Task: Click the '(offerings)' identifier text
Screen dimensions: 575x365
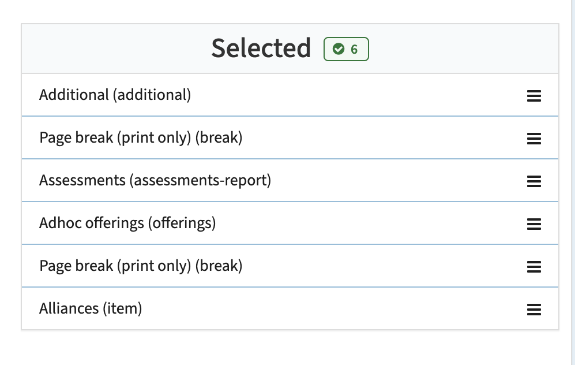Action: click(x=182, y=224)
